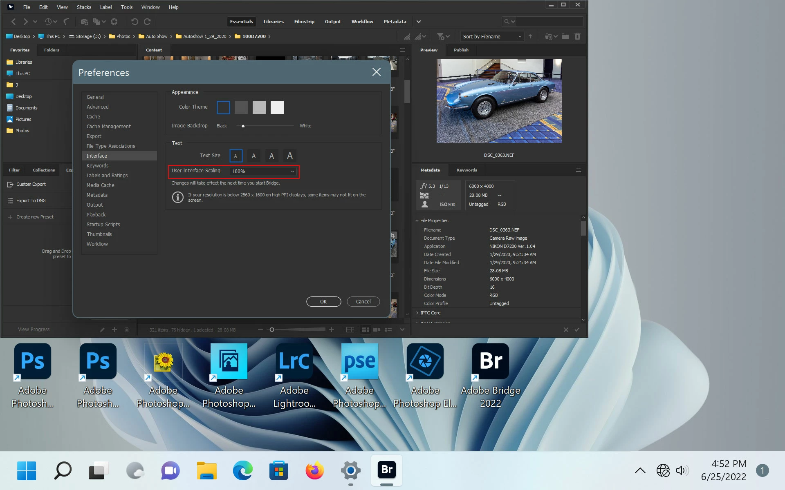Select the lightest color theme swatch
Image resolution: width=785 pixels, height=490 pixels.
pos(277,107)
